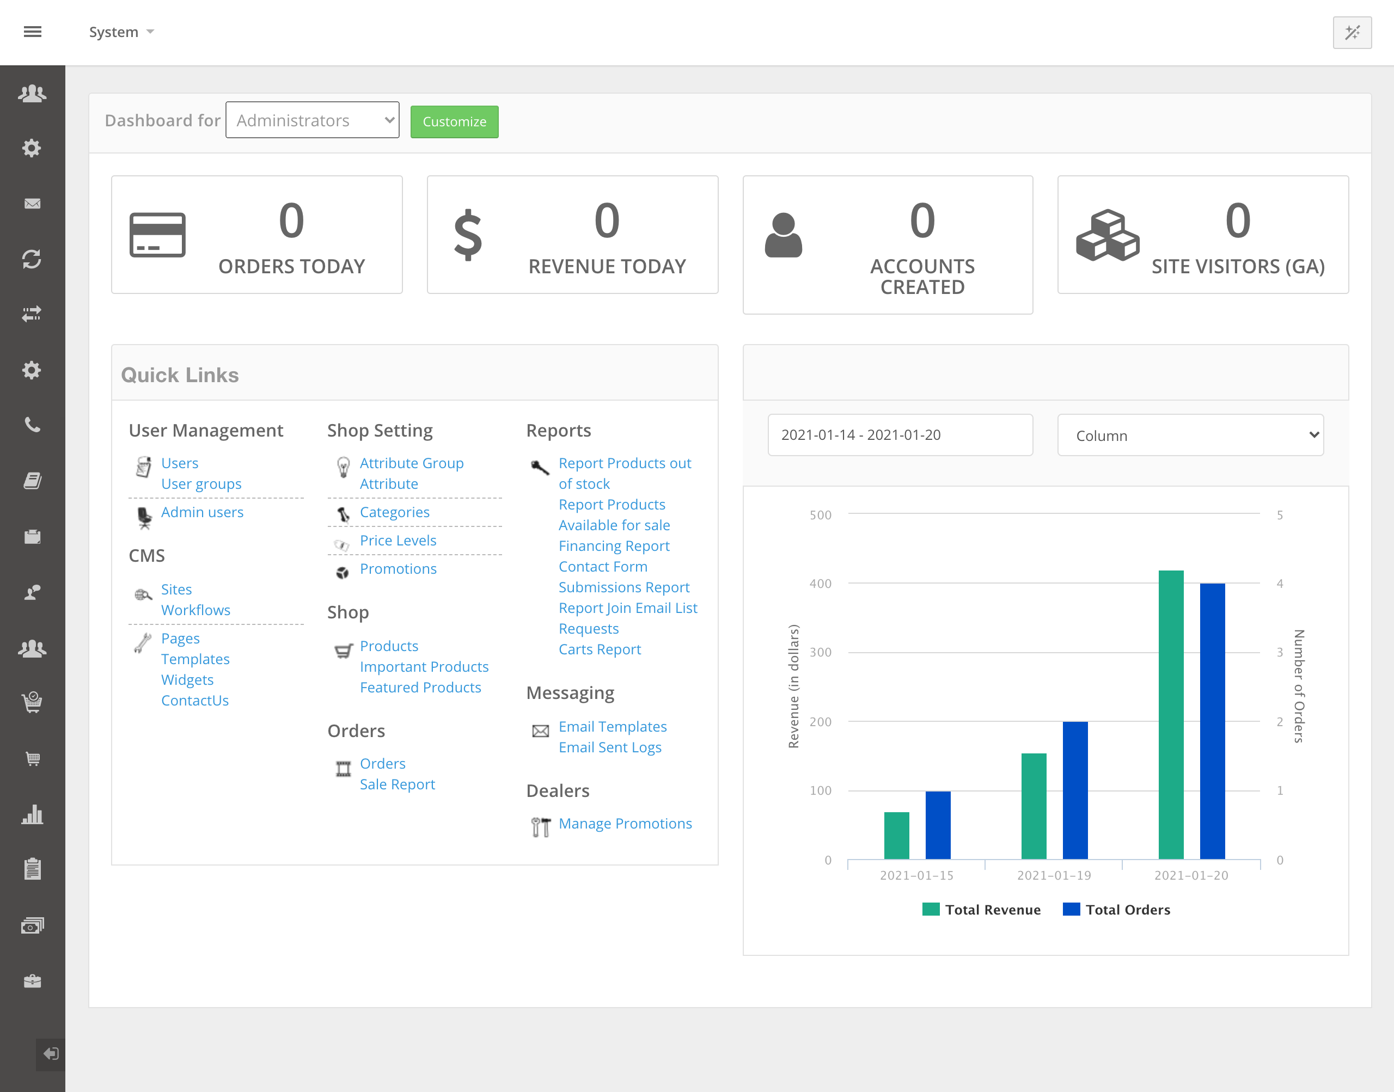Open the Administrators dashboard dropdown
Image resolution: width=1394 pixels, height=1092 pixels.
312,120
